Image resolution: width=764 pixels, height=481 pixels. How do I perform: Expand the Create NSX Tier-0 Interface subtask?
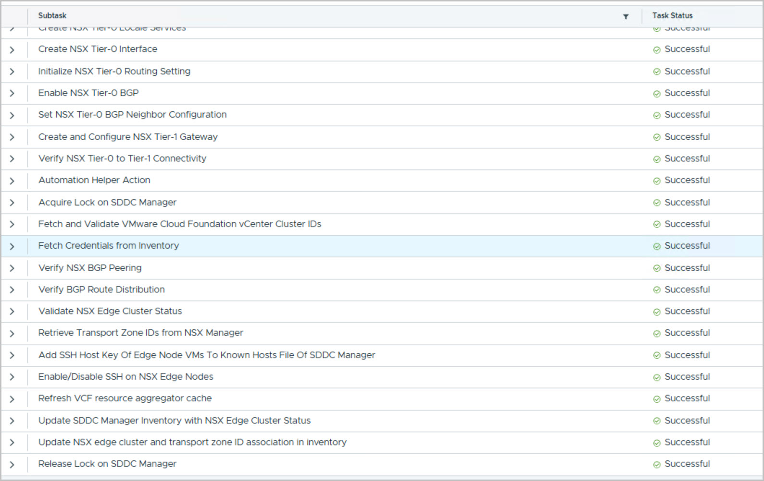click(x=12, y=50)
